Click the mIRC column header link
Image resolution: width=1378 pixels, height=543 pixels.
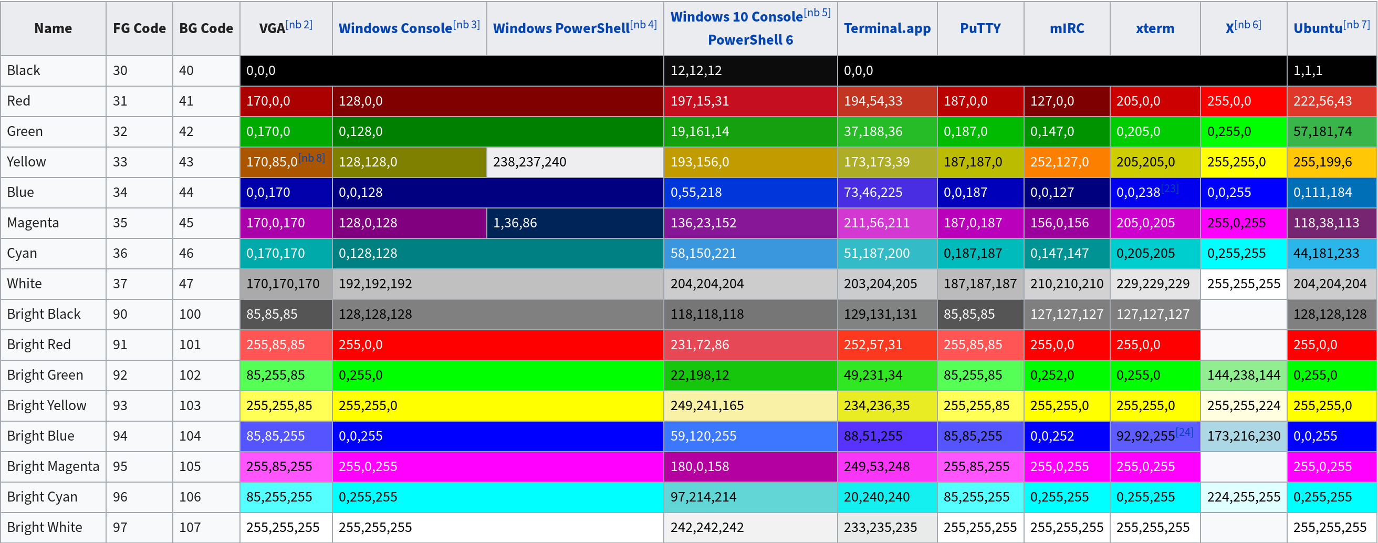pos(1066,28)
